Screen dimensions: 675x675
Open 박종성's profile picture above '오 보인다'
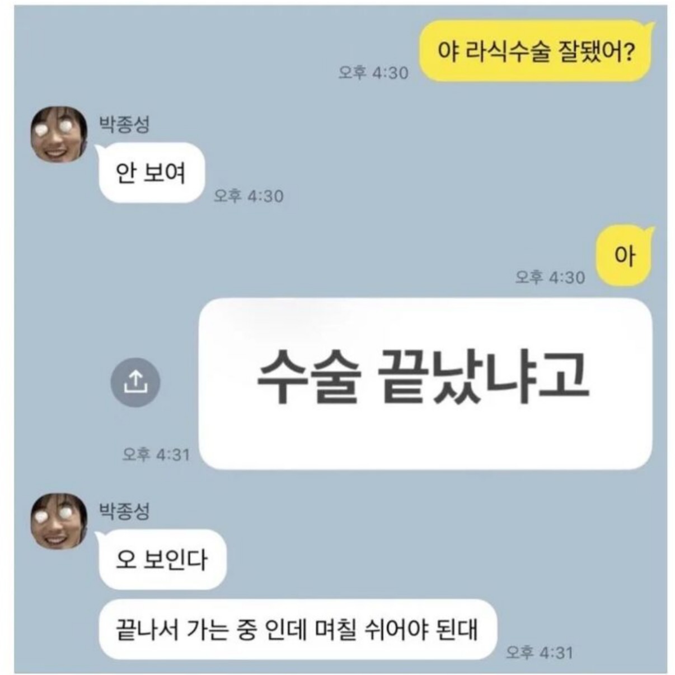pyautogui.click(x=59, y=522)
